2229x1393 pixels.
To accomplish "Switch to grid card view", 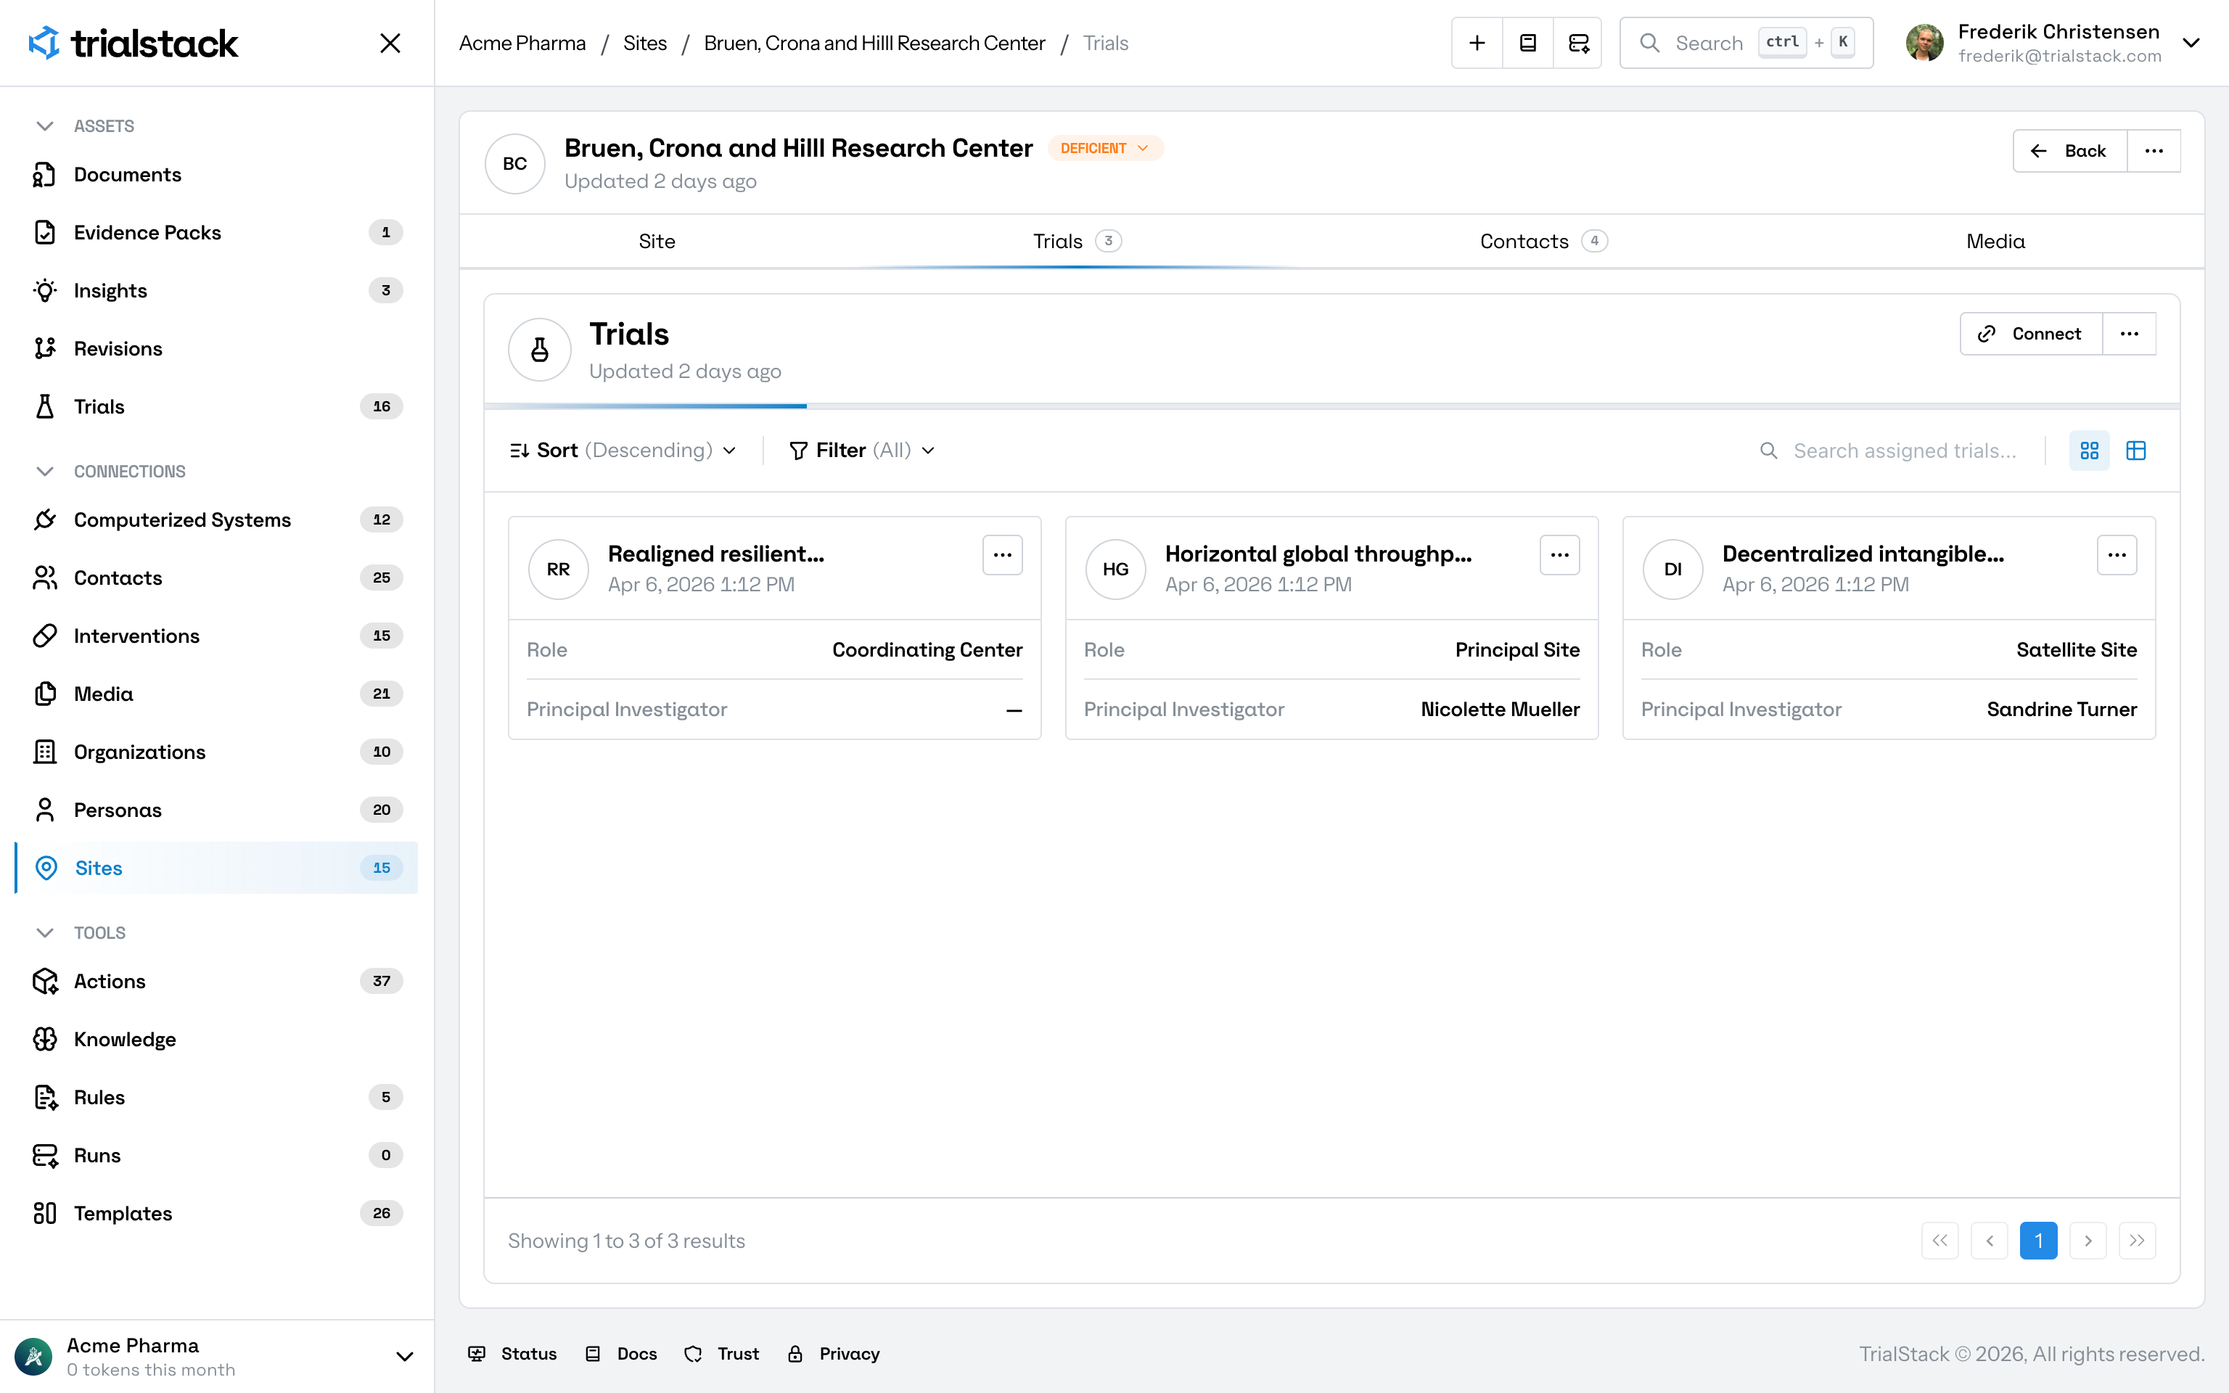I will (x=2089, y=451).
